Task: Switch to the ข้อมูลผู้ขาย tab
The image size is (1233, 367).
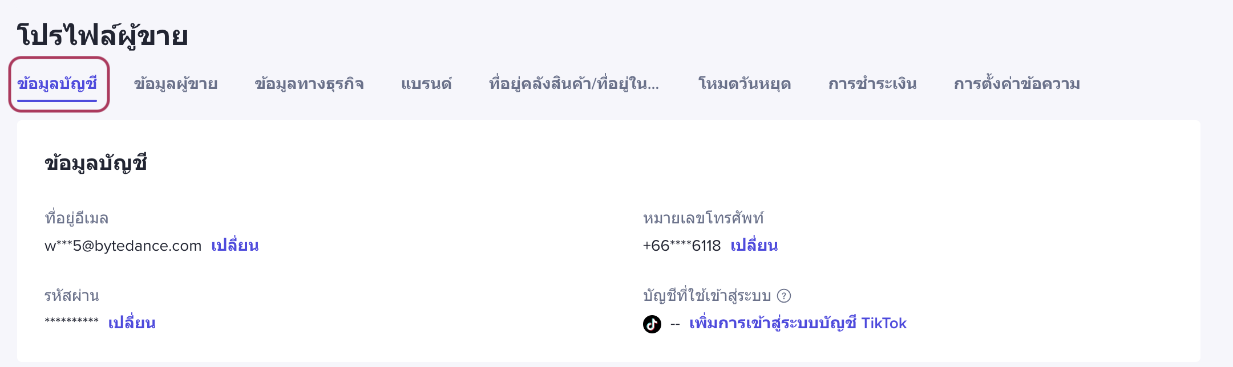Action: tap(176, 84)
